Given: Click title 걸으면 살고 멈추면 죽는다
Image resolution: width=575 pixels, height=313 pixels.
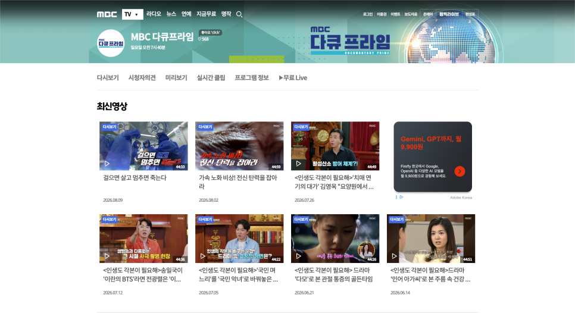Looking at the screenshot, I should tap(135, 178).
